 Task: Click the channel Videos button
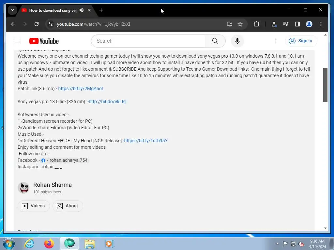34,206
